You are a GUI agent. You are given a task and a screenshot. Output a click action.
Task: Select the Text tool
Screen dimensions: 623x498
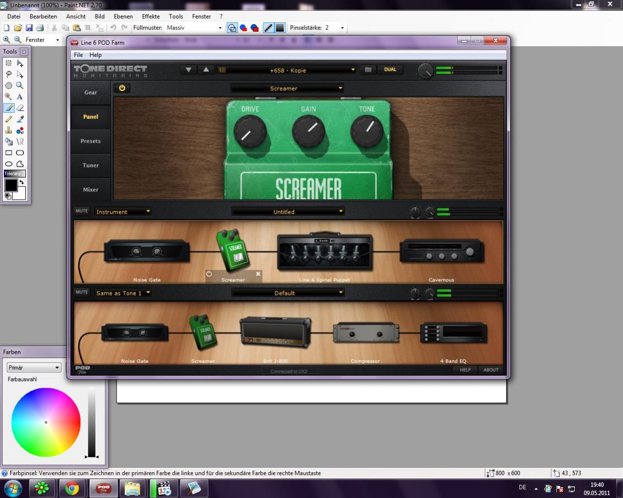point(20,97)
